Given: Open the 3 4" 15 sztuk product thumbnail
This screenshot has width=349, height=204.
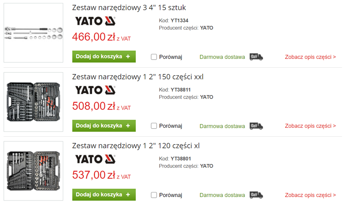Looking at the screenshot, I should [x=33, y=33].
